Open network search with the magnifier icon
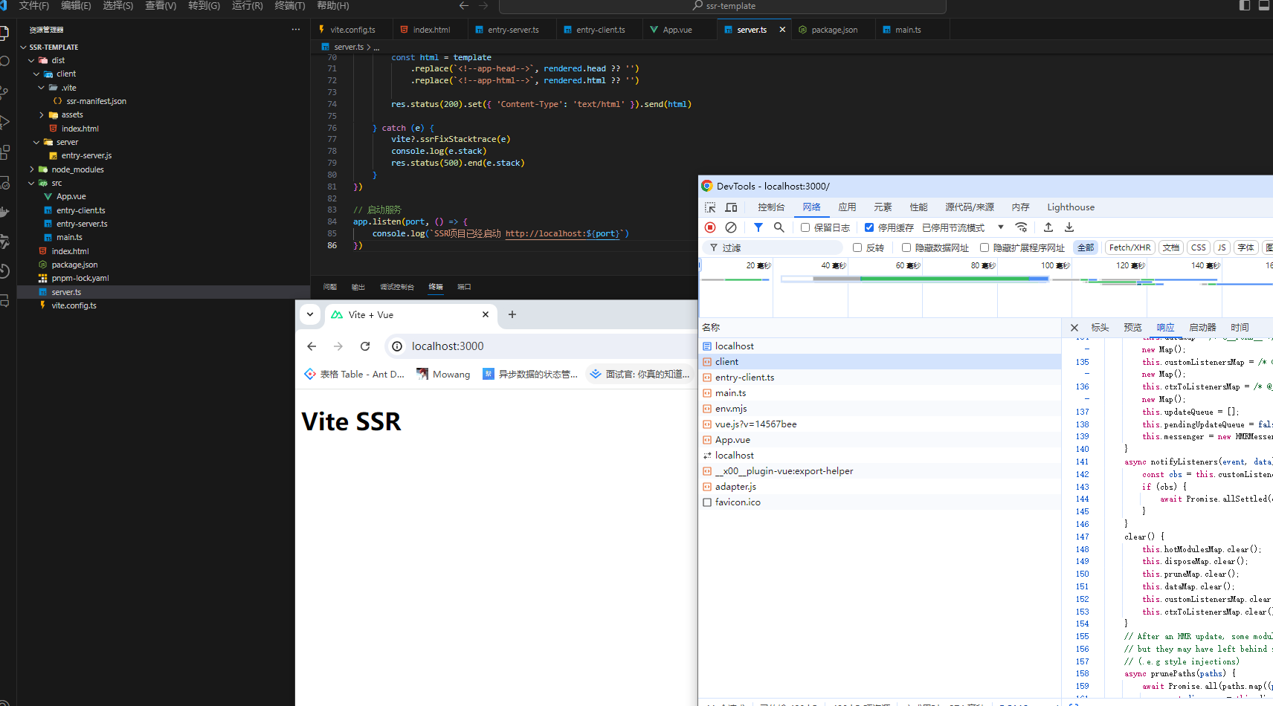The height and width of the screenshot is (706, 1273). point(779,227)
